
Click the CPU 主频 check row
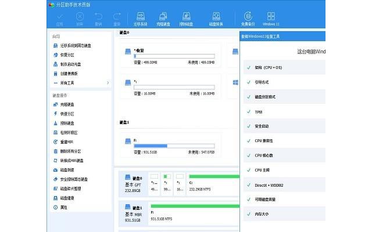pyautogui.click(x=284, y=170)
